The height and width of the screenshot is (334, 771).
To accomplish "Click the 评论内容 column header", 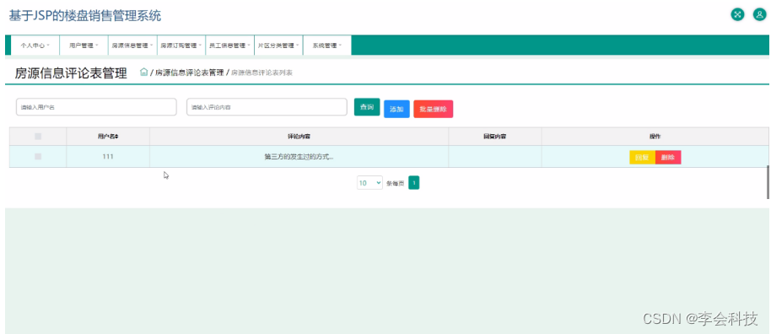I will (x=299, y=137).
